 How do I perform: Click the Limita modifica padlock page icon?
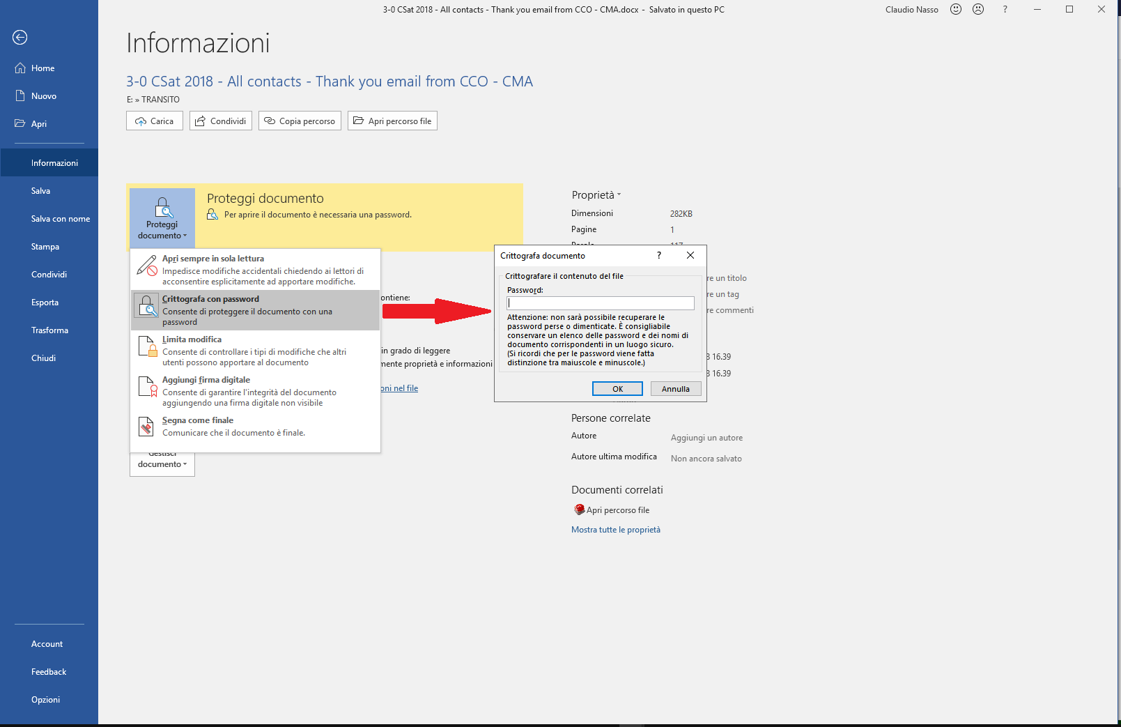point(147,346)
